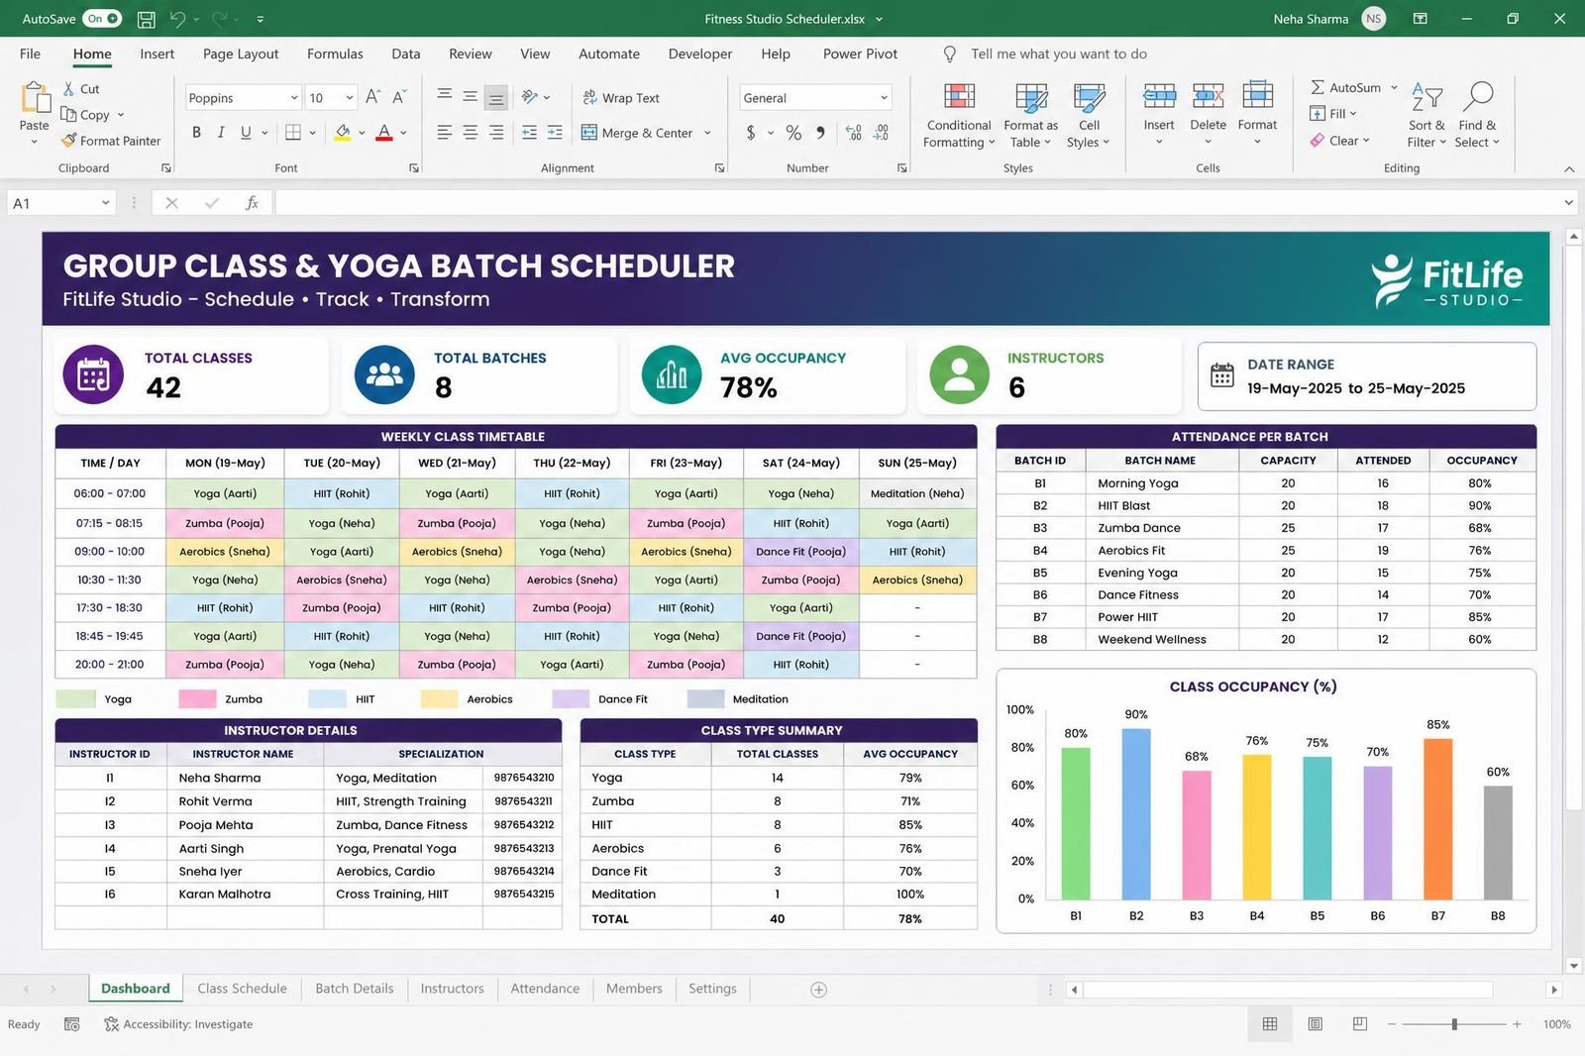Click the Clear button
This screenshot has height=1056, width=1585.
point(1339,141)
